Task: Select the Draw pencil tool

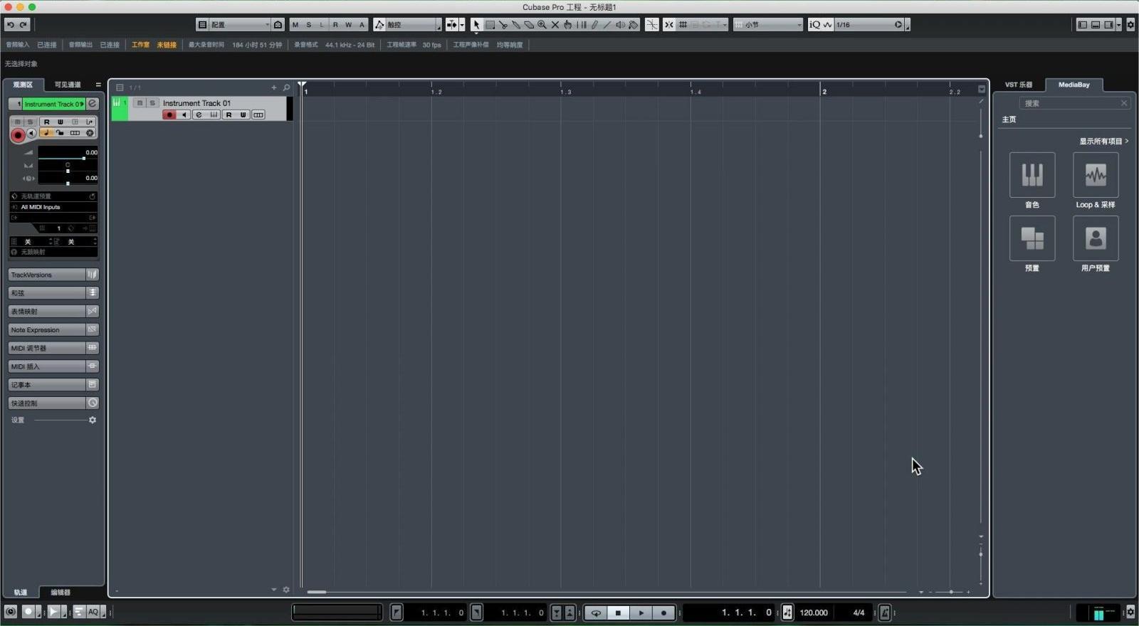Action: [594, 25]
